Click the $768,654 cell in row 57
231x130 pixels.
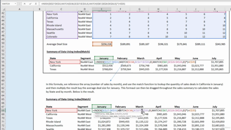[x=108, y=69]
